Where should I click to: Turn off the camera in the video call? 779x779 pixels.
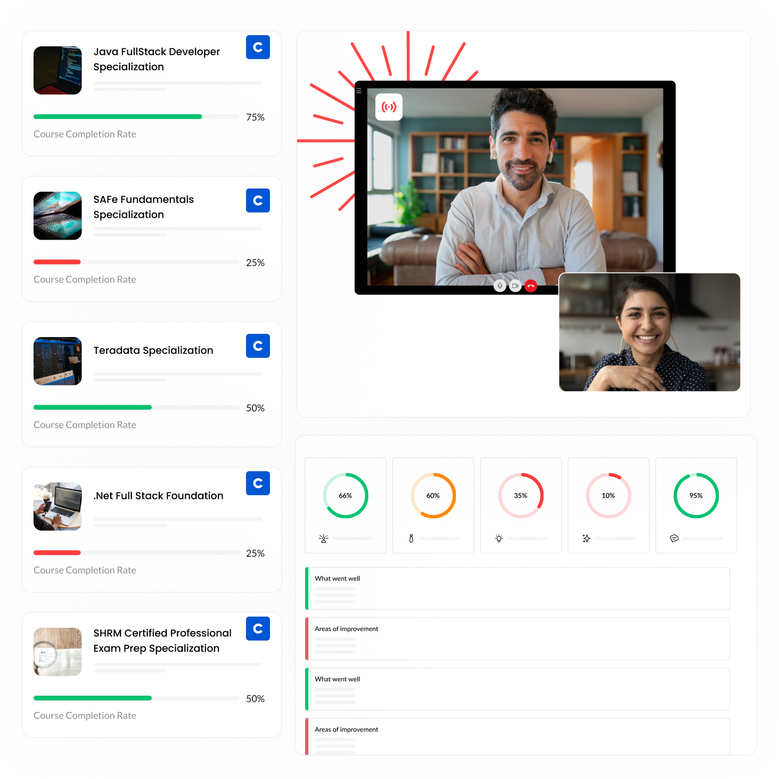pos(515,286)
